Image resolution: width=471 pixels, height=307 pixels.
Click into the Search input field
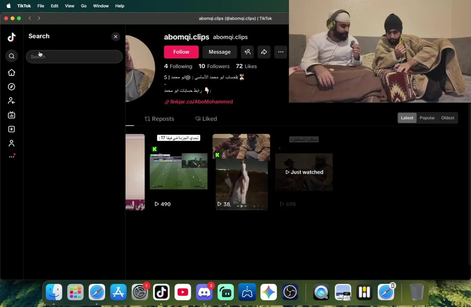click(x=74, y=56)
